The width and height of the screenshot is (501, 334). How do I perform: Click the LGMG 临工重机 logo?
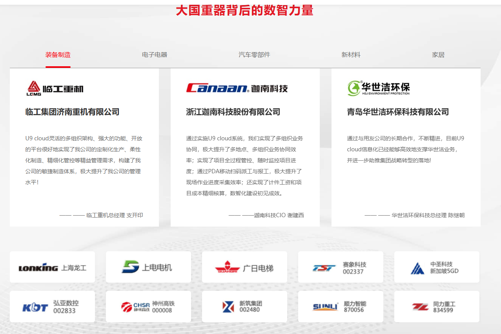click(55, 89)
